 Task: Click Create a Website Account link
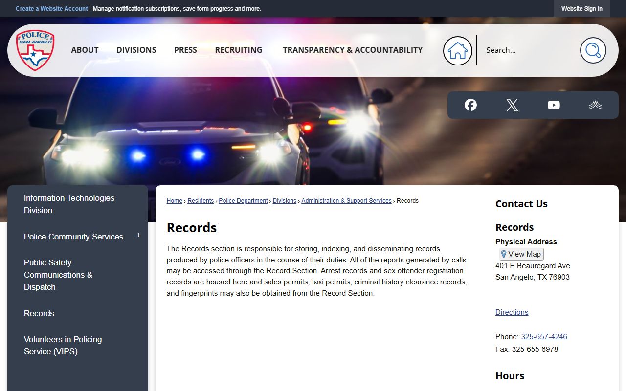[52, 9]
